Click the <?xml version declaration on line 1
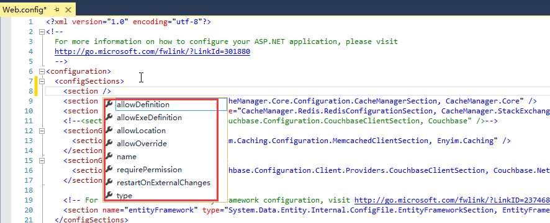Screen dimensions: 550x223 pos(128,22)
